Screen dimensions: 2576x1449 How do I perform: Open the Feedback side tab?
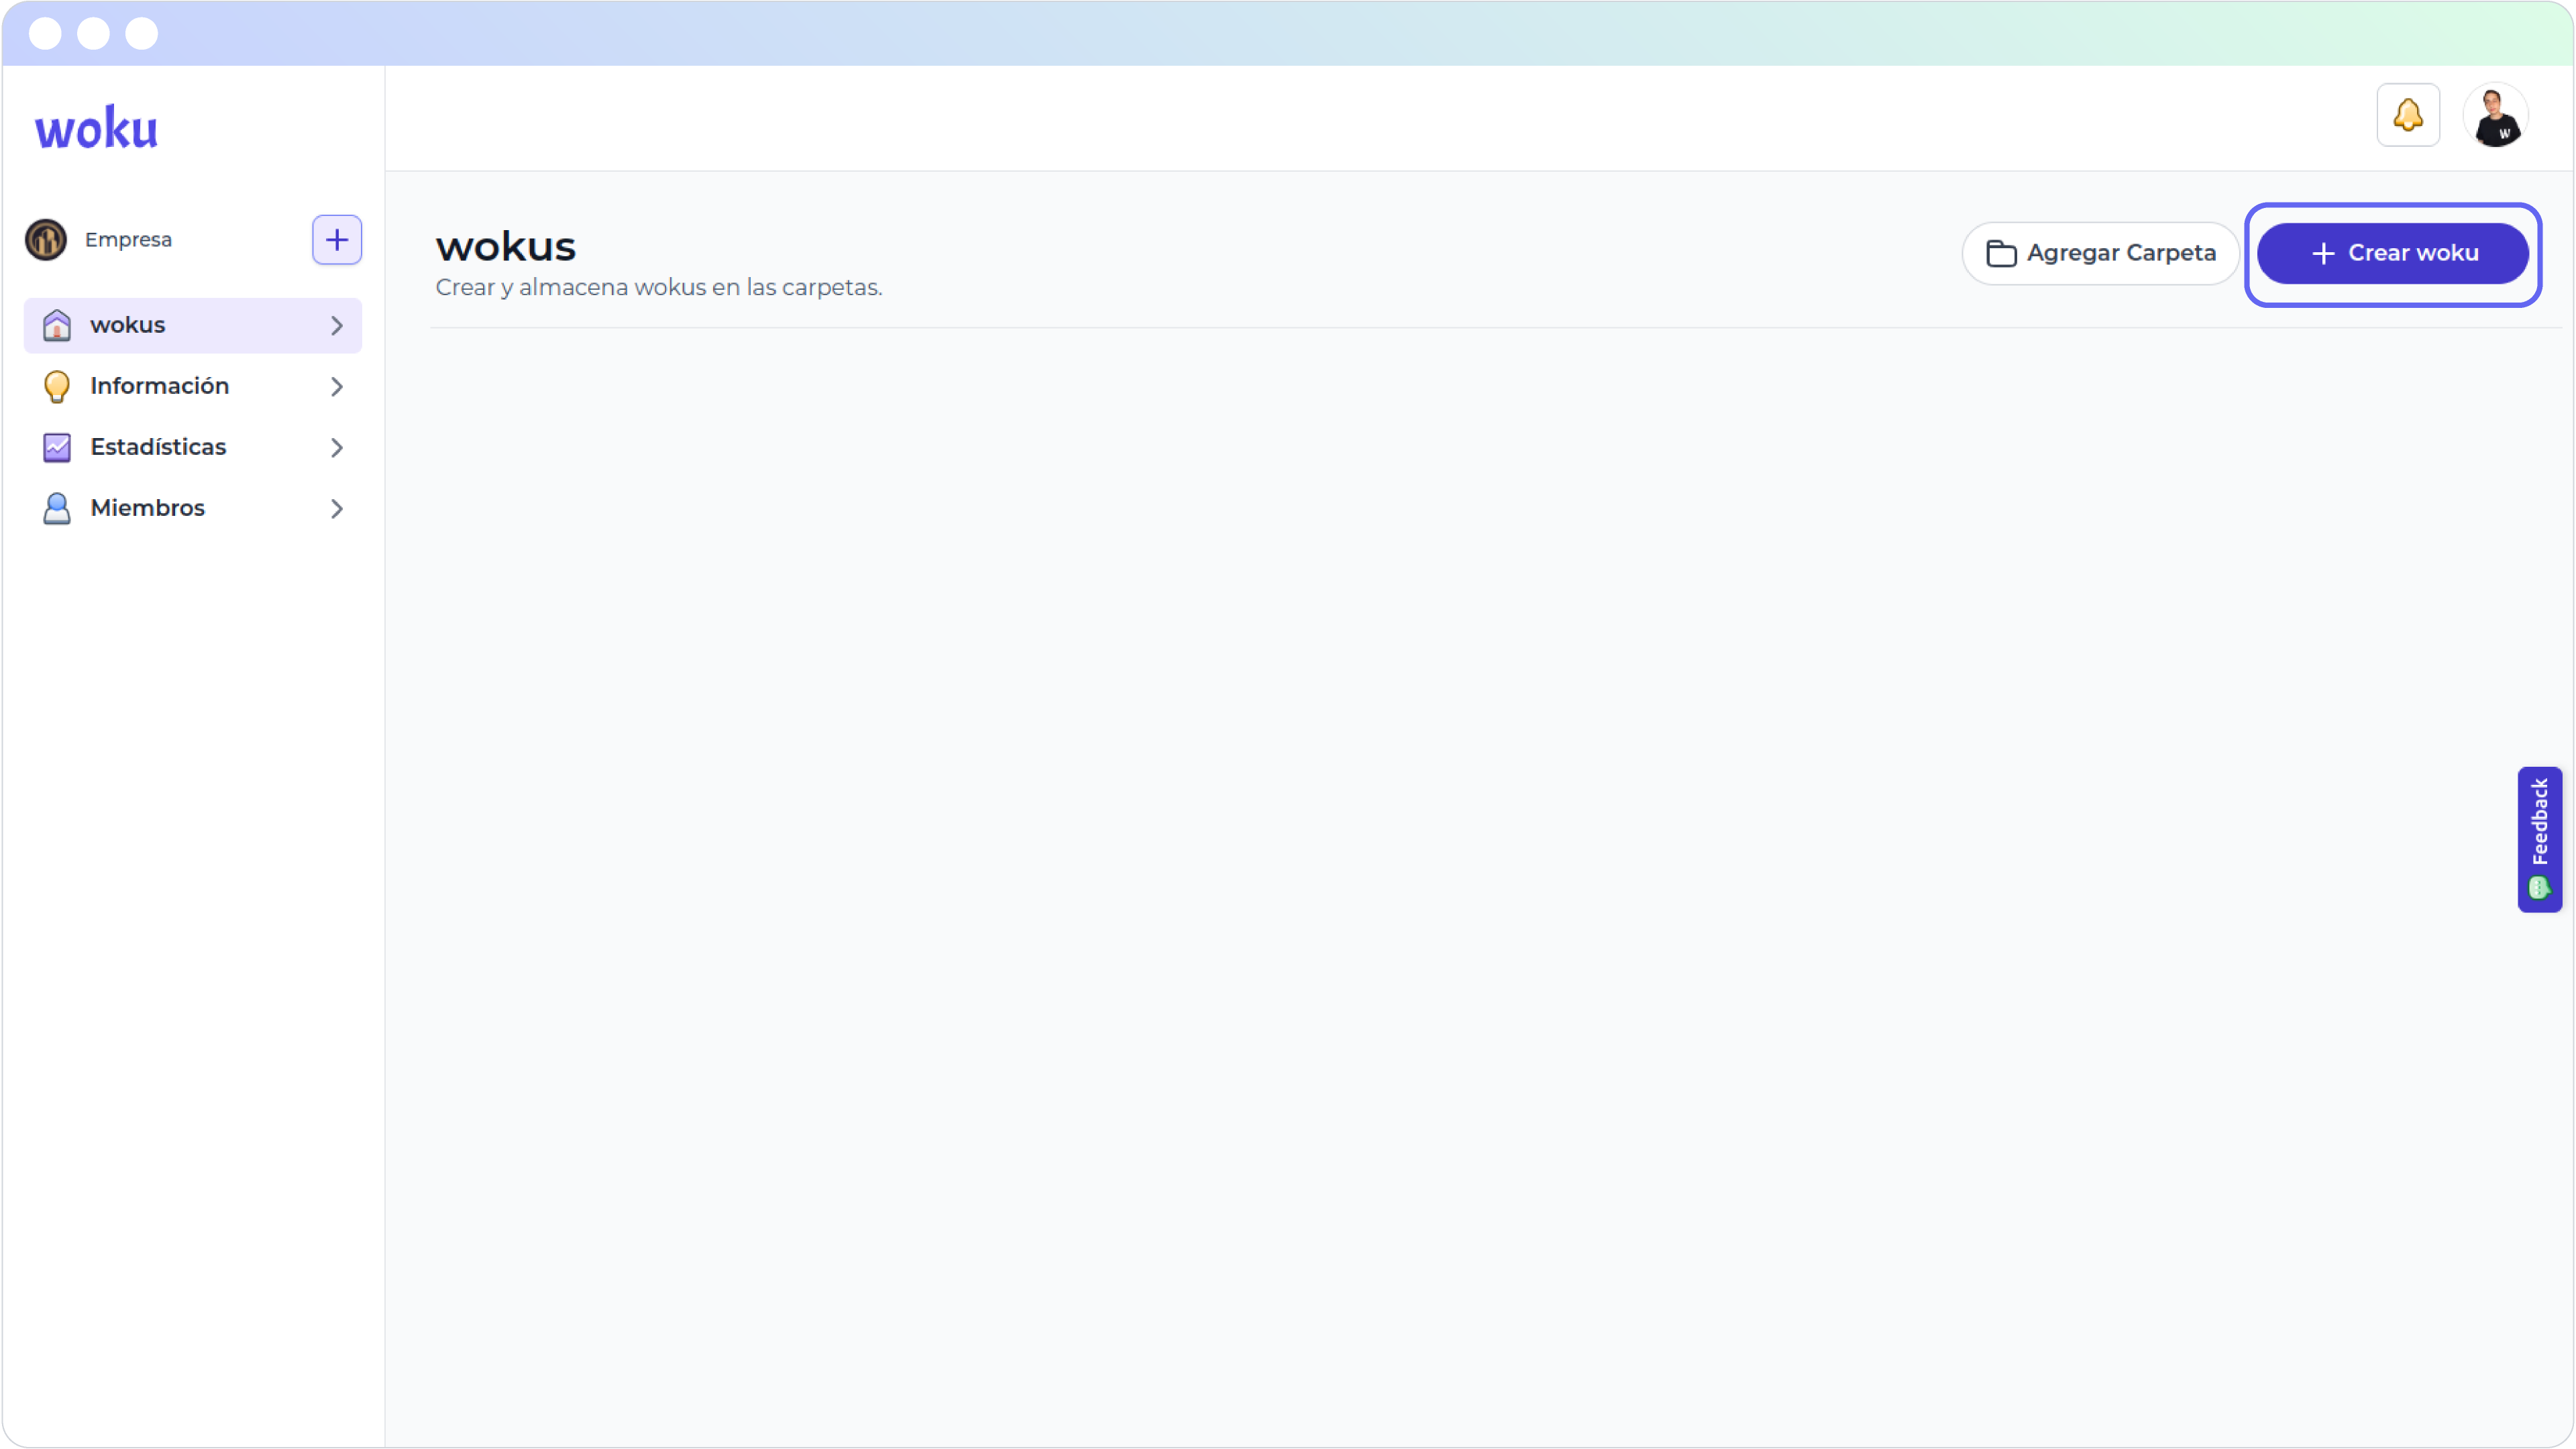coord(2539,838)
